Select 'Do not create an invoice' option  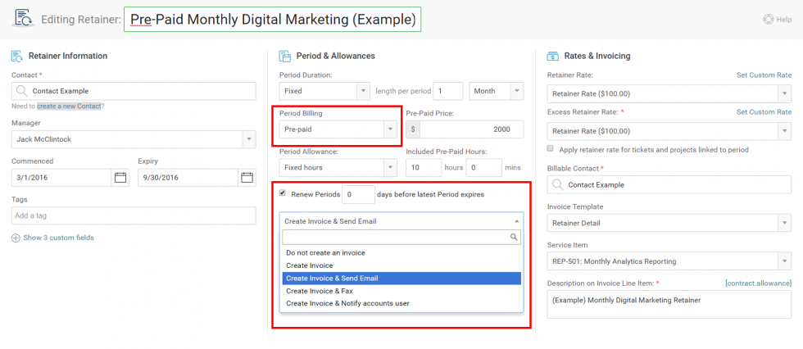click(325, 252)
